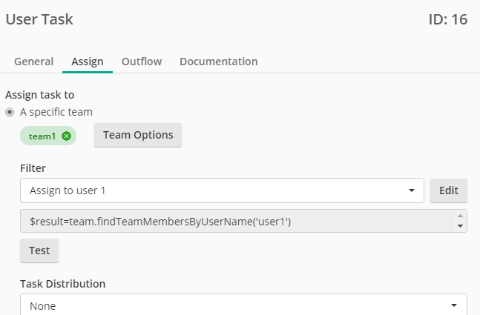The image size is (480, 315).
Task: Select the 'A specific team' radio button
Action: (x=10, y=112)
